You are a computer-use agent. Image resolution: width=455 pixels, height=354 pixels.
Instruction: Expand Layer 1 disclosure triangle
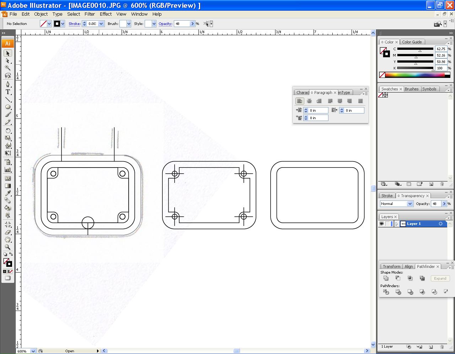(x=396, y=224)
